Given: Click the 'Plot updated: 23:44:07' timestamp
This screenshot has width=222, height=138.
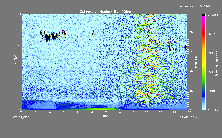Looking at the screenshot, I should click(194, 6).
